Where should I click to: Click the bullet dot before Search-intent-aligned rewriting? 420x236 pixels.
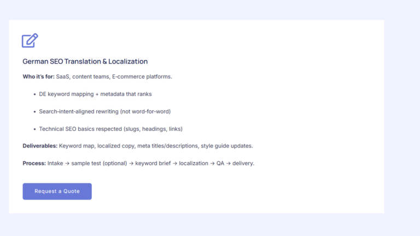(x=34, y=111)
